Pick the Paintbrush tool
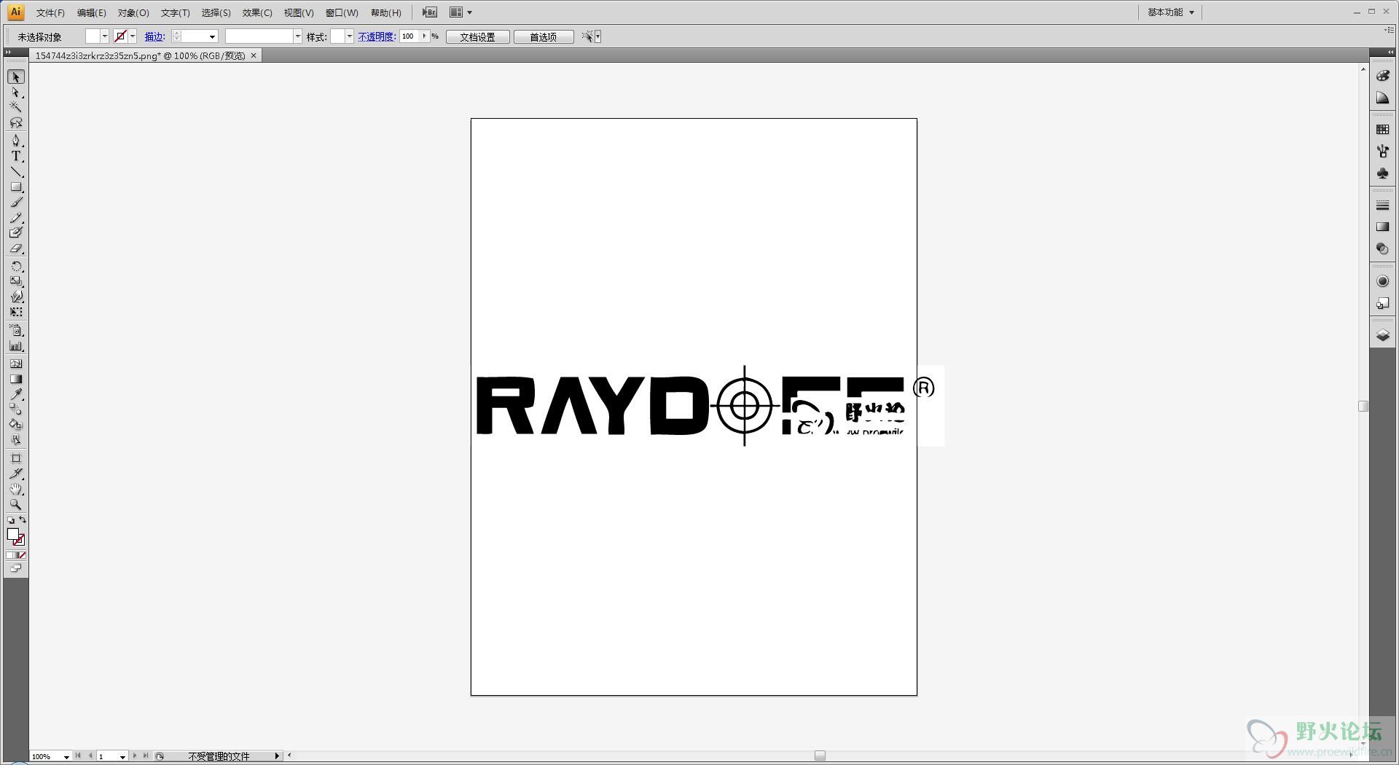Image resolution: width=1399 pixels, height=765 pixels. coord(16,203)
